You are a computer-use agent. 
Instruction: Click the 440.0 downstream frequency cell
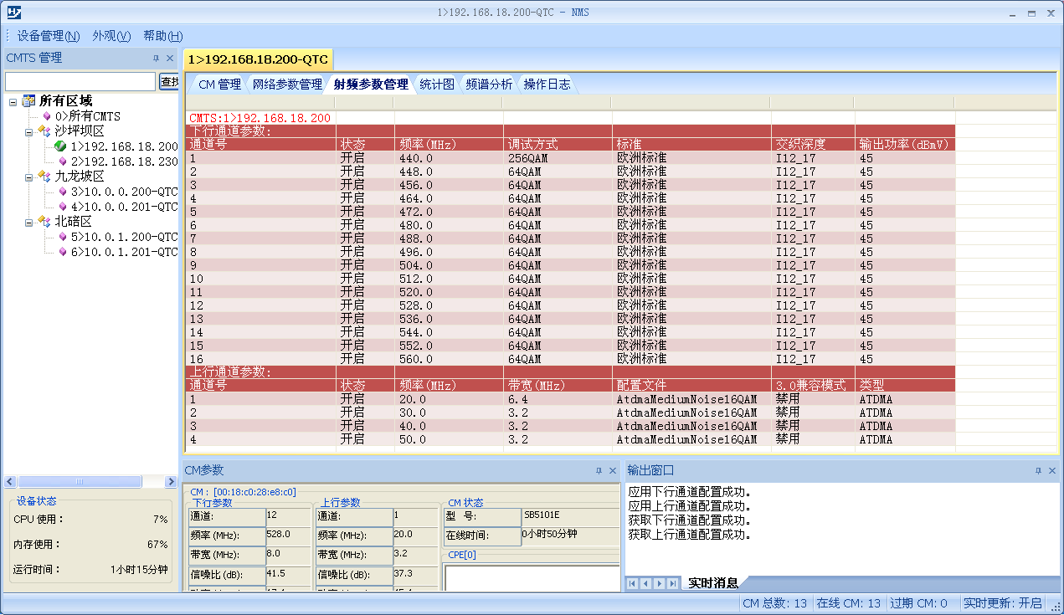[x=449, y=158]
